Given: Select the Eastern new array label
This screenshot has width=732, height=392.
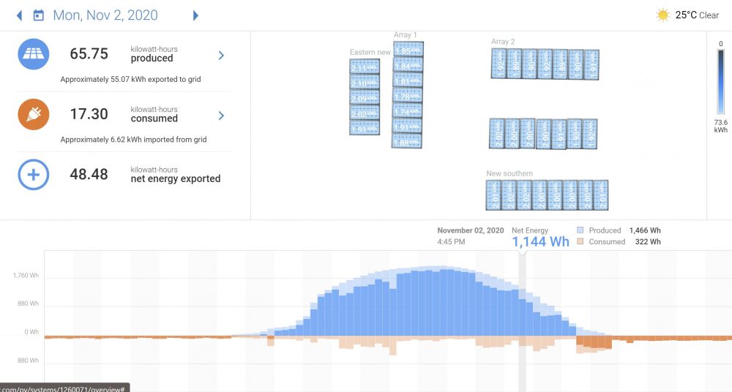Looking at the screenshot, I should coord(370,53).
